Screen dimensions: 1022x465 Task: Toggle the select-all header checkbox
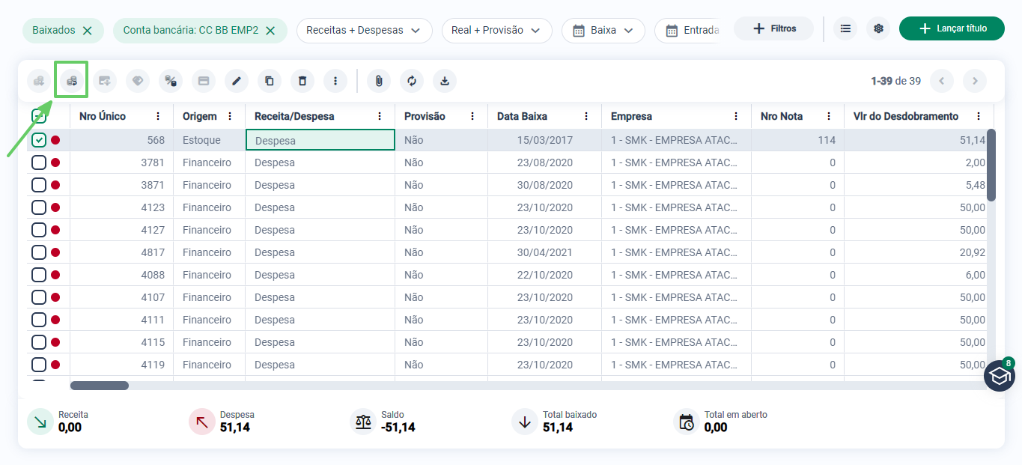(x=39, y=116)
